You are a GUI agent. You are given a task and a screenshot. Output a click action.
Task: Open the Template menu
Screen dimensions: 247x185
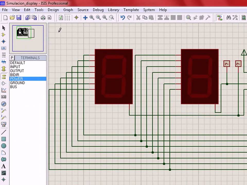point(131,10)
